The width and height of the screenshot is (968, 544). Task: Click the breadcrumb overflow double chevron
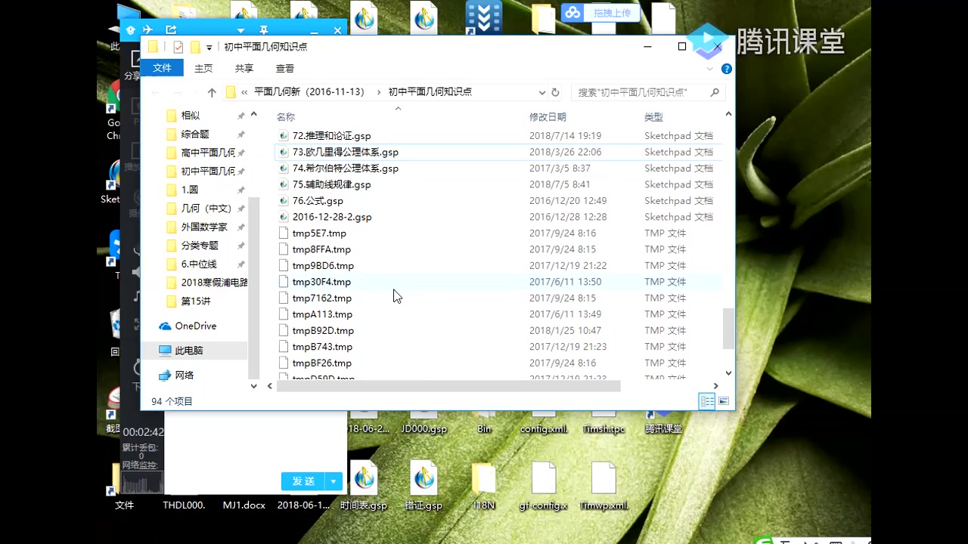point(244,92)
